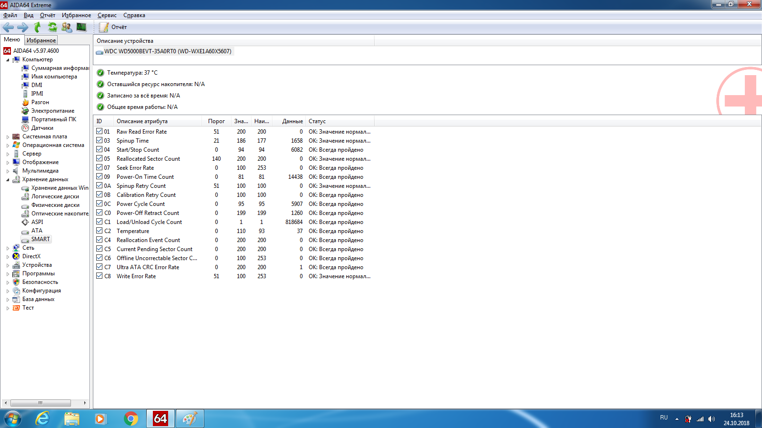
Task: Expand the DirectX tree node
Action: coord(8,257)
